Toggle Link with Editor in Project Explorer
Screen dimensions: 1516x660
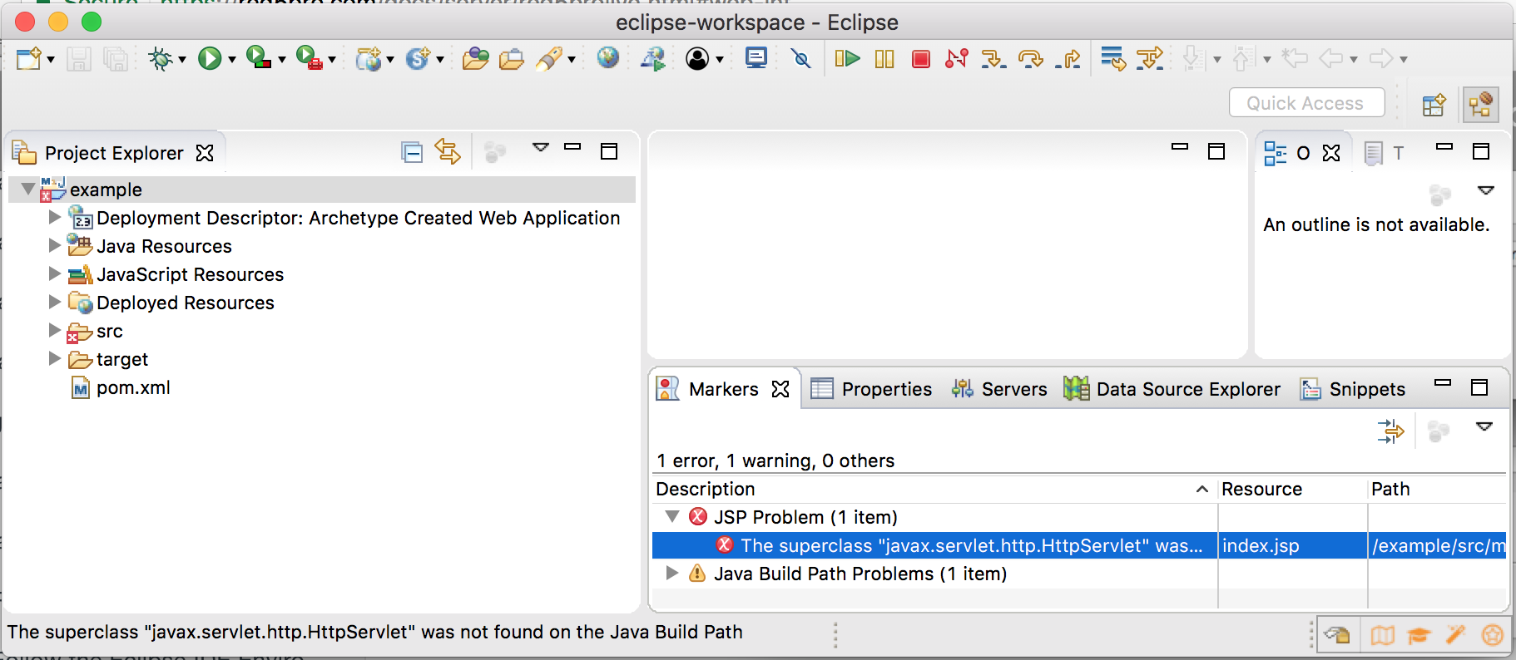coord(448,151)
